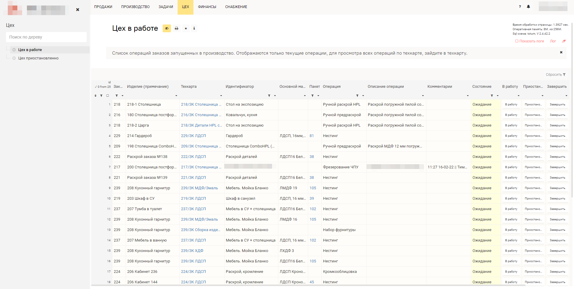Open the info icon beside the page title
Viewport: 574px width, 289px height.
click(194, 28)
